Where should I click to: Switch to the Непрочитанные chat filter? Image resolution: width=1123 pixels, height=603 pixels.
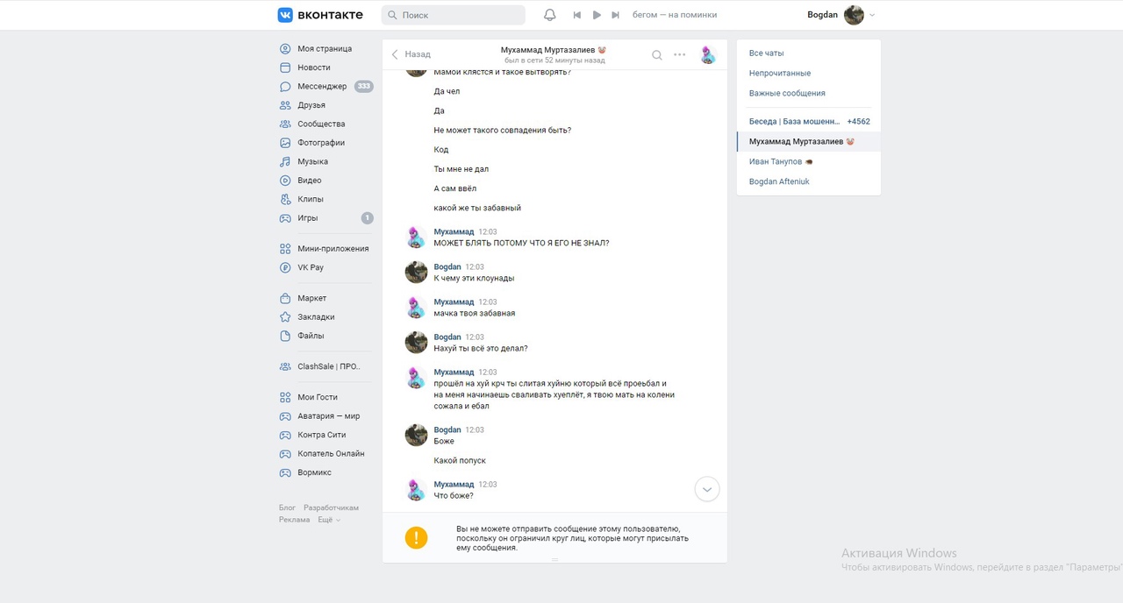tap(779, 74)
